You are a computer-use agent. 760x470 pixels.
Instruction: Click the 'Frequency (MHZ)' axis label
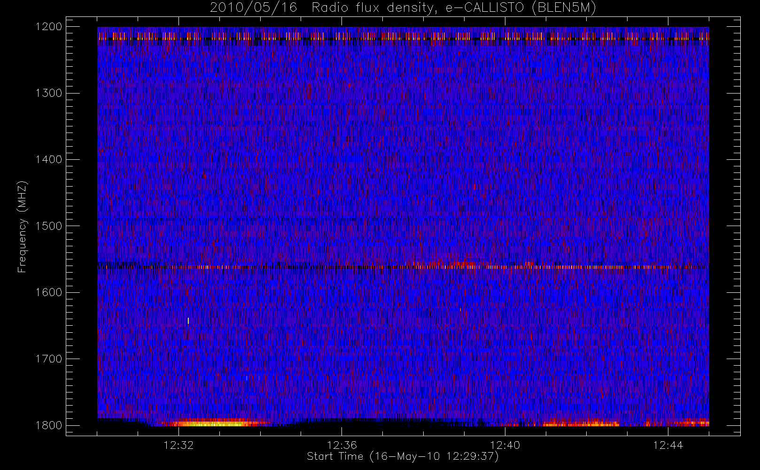[x=22, y=226]
